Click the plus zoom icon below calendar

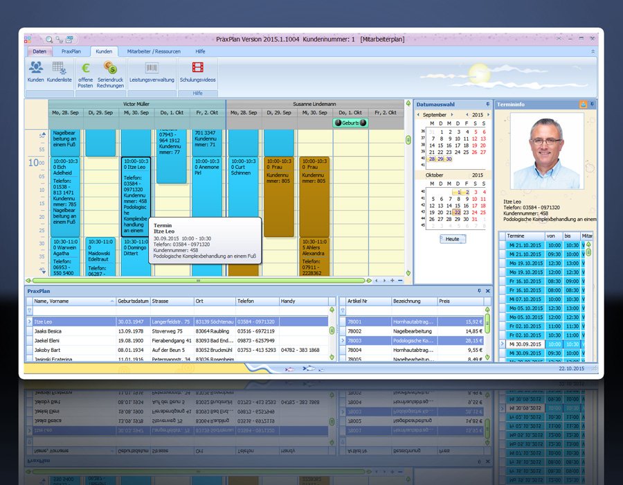click(x=392, y=281)
